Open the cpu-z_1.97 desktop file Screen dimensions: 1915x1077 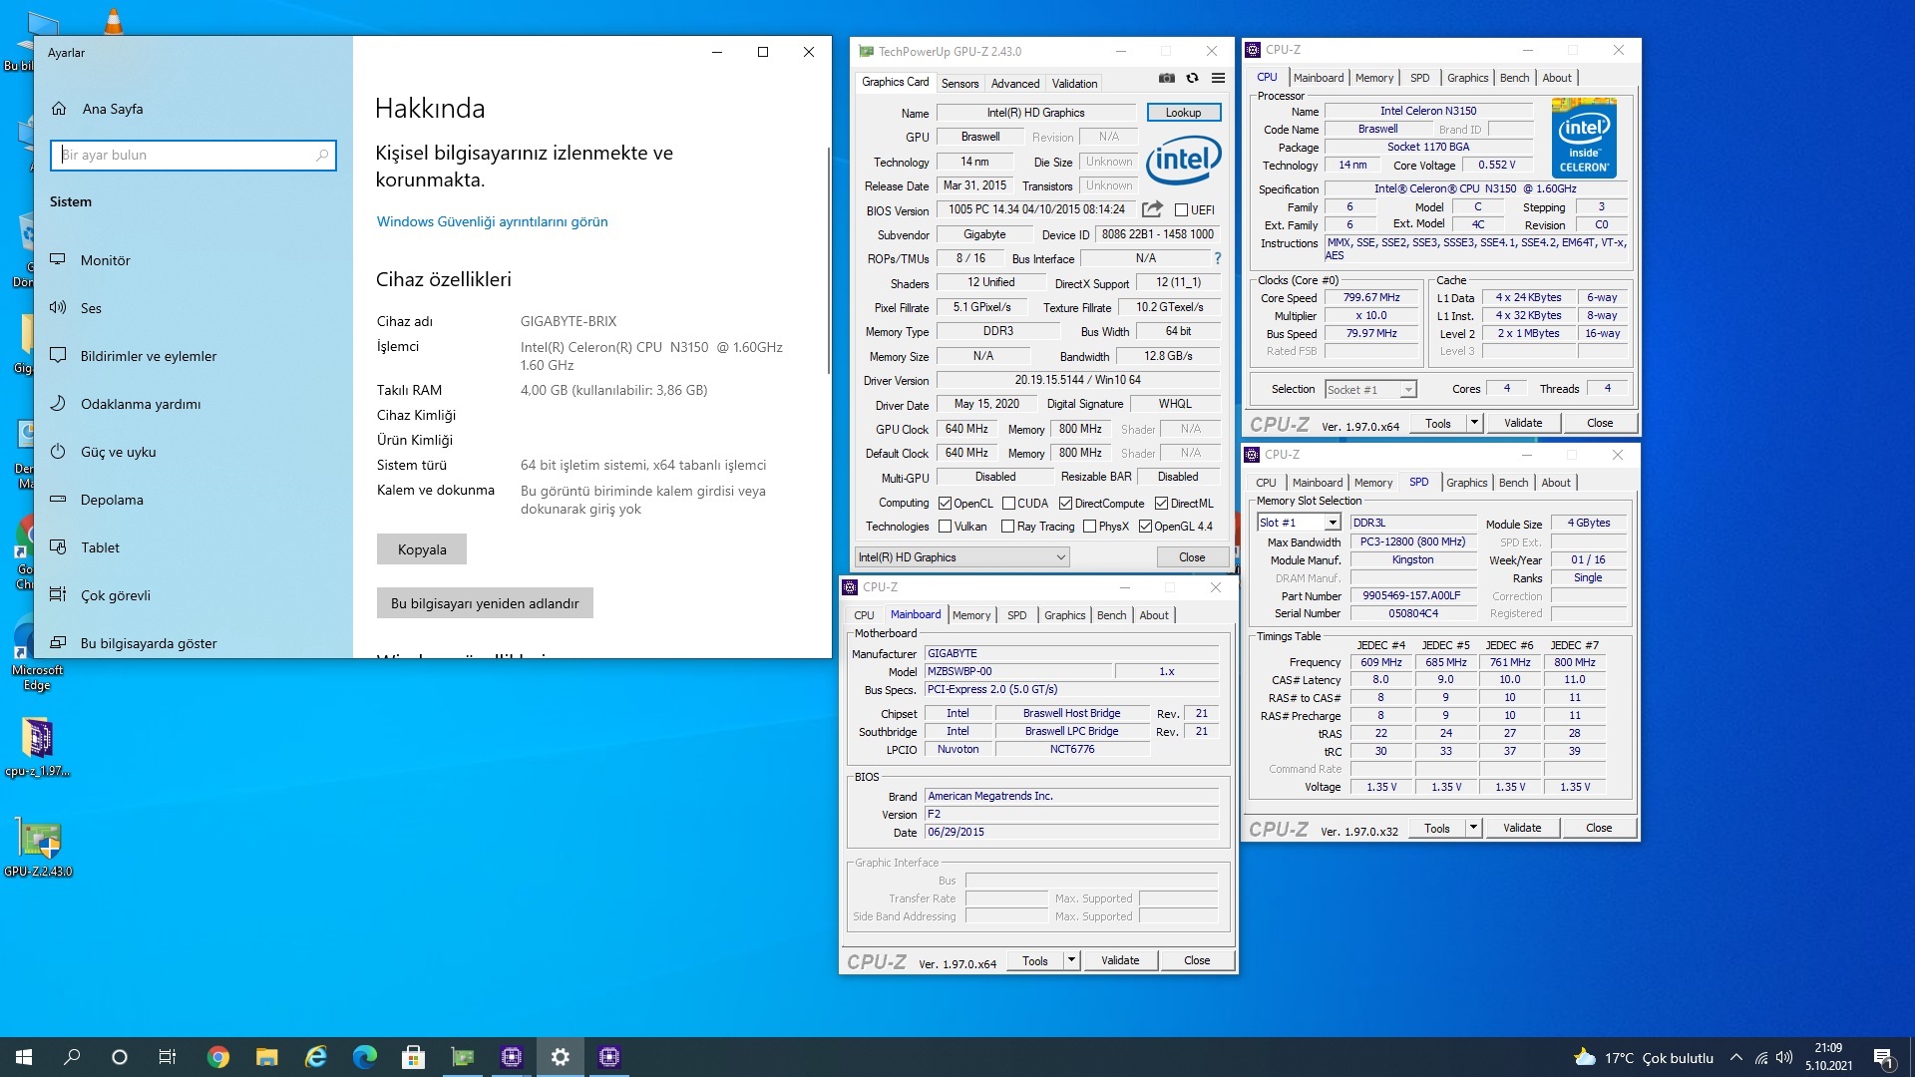click(38, 748)
